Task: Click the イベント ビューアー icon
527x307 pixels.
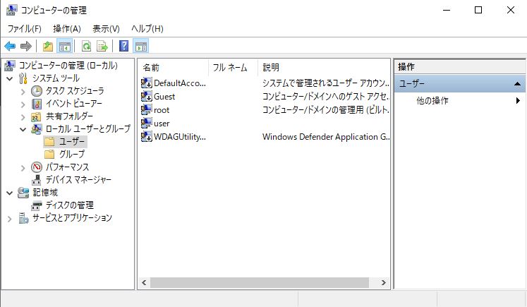Action: point(37,104)
